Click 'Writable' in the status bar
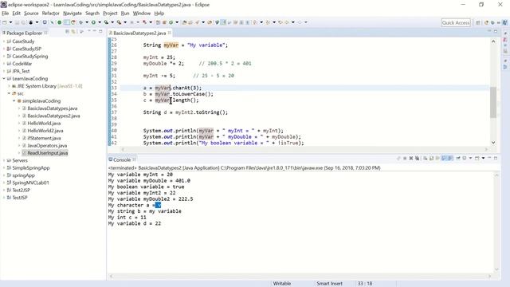The height and width of the screenshot is (287, 510). pyautogui.click(x=281, y=284)
